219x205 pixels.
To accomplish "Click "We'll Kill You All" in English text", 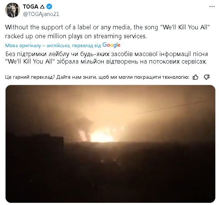I will [x=184, y=27].
